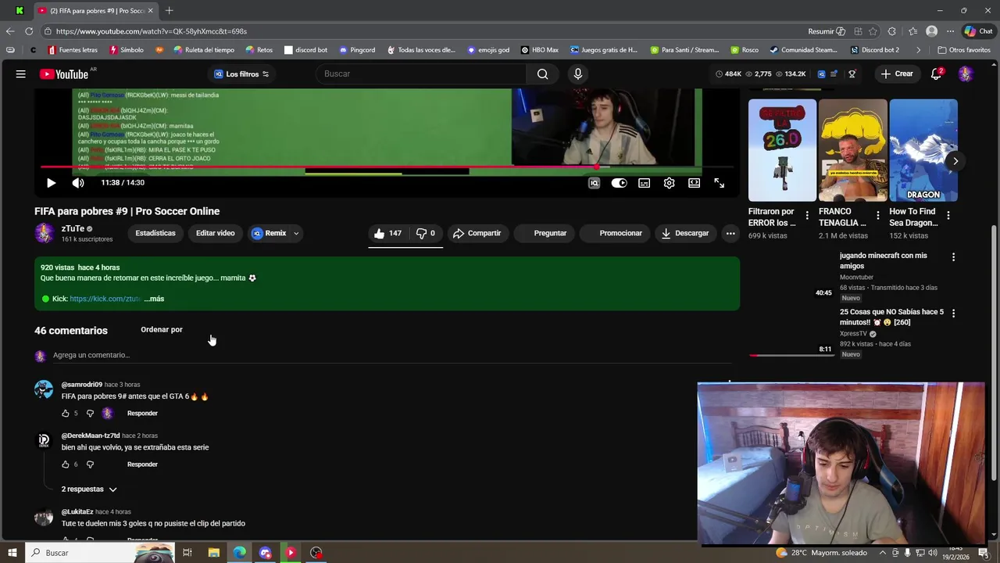Start voice search with the microphone

[x=578, y=74]
